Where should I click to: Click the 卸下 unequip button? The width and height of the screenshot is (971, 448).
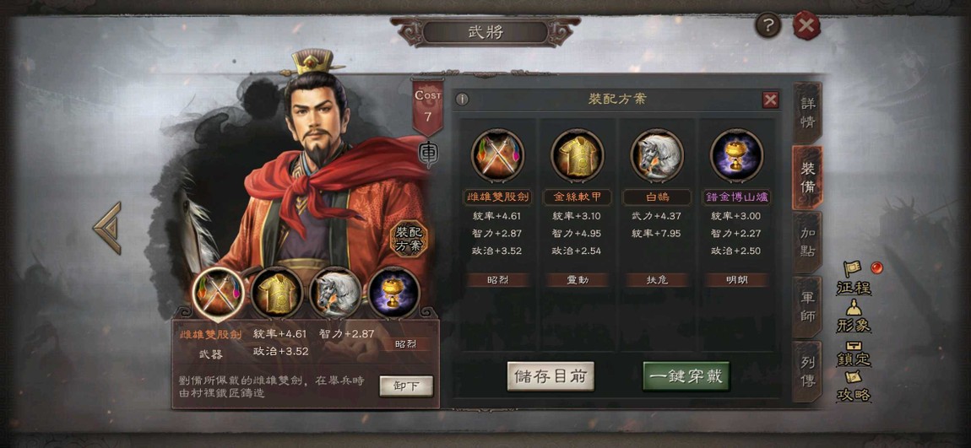coord(406,386)
